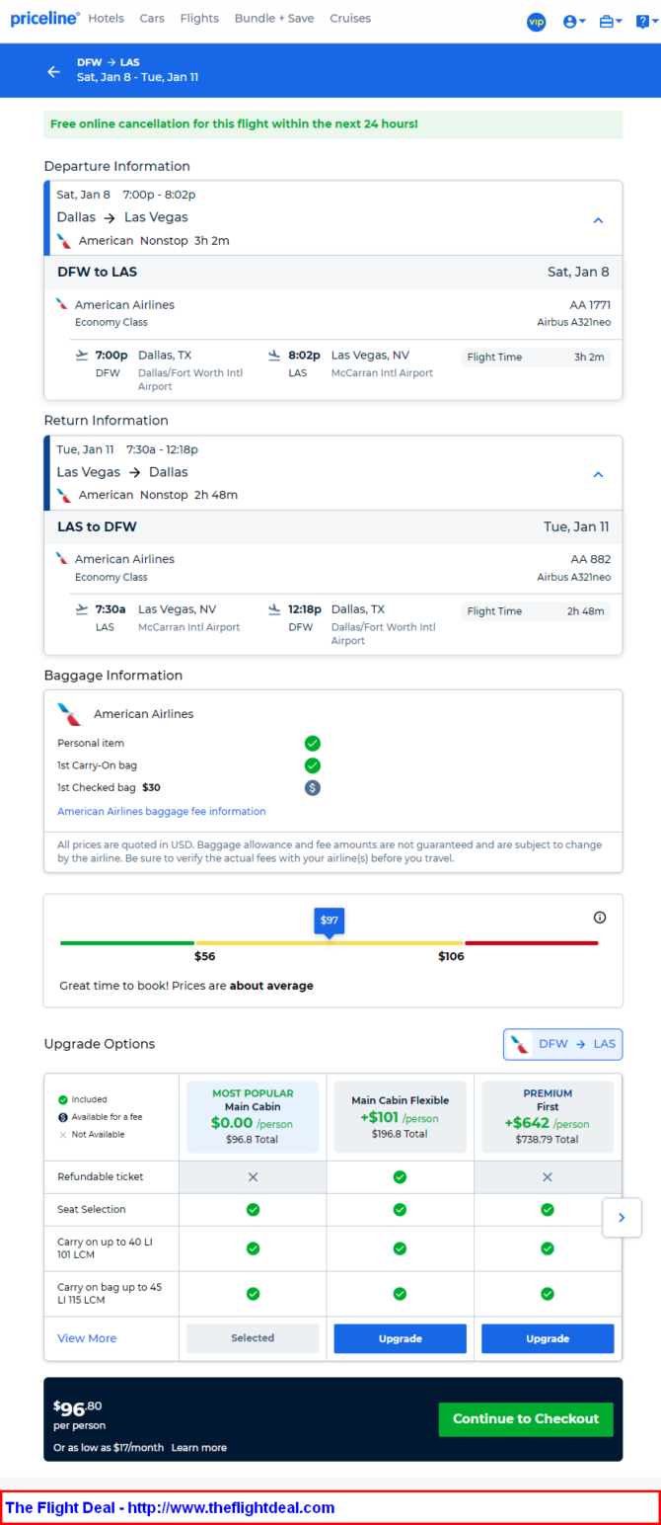661x1525 pixels.
Task: Click takeoff plane icon next to 7:00p
Action: [x=82, y=355]
